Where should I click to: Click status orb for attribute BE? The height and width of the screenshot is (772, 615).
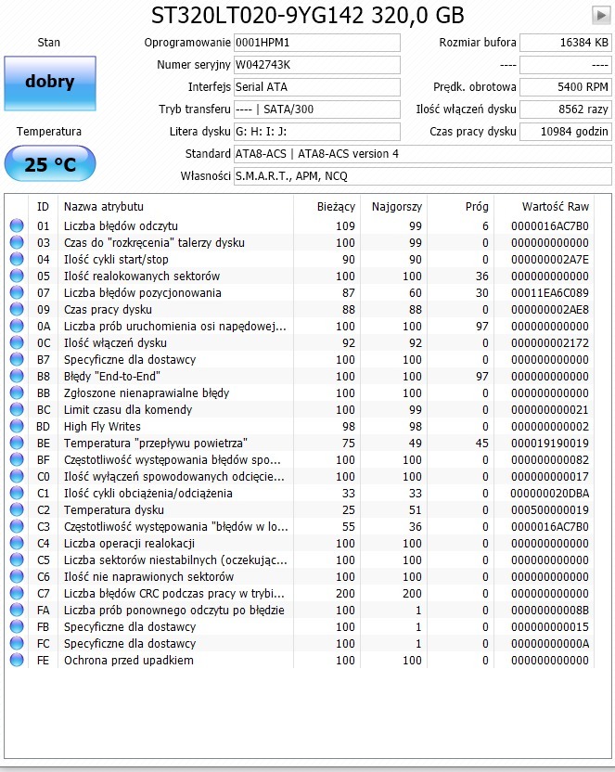17,444
